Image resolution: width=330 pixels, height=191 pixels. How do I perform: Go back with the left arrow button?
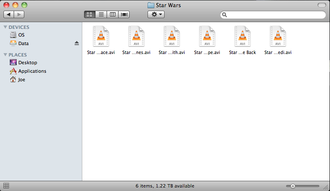point(9,14)
